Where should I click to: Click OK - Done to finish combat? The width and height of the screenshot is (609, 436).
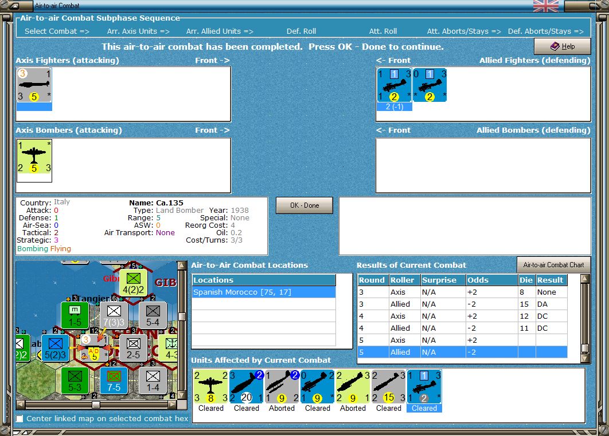[x=304, y=205]
